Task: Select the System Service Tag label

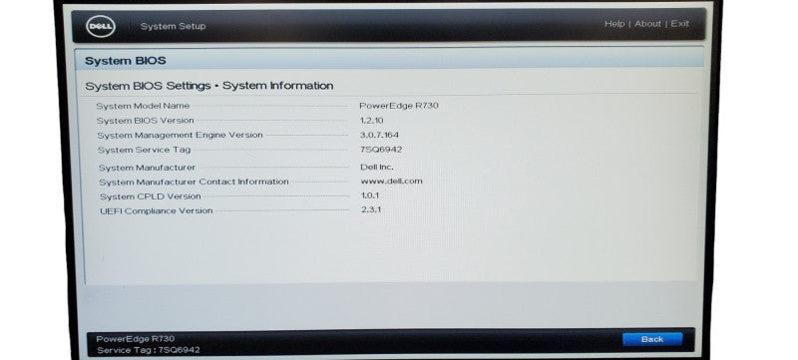Action: [x=144, y=150]
